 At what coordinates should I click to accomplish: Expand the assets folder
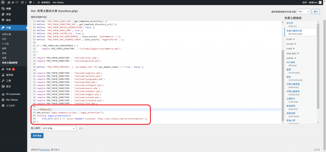point(290,39)
